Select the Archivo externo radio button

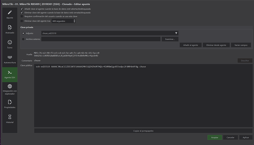[23, 39]
